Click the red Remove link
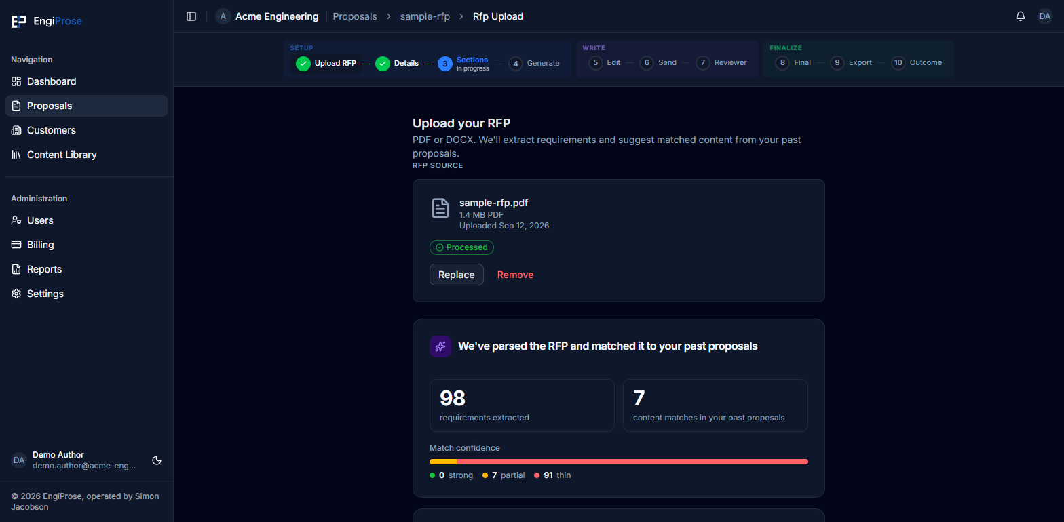1064x522 pixels. [x=516, y=275]
